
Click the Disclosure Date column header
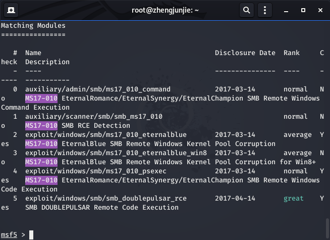[245, 53]
